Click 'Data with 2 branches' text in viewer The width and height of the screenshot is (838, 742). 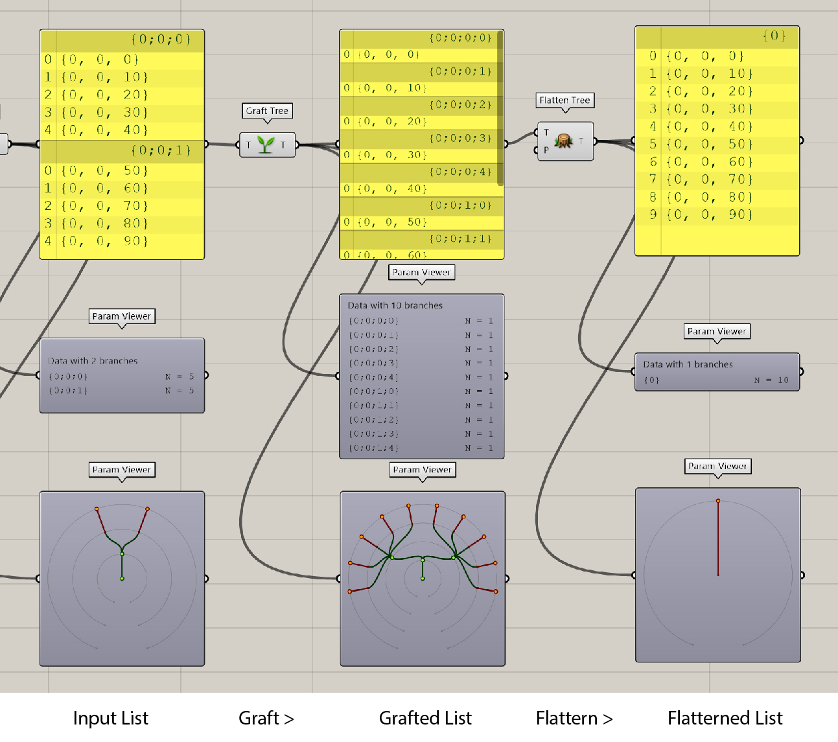[x=93, y=361]
